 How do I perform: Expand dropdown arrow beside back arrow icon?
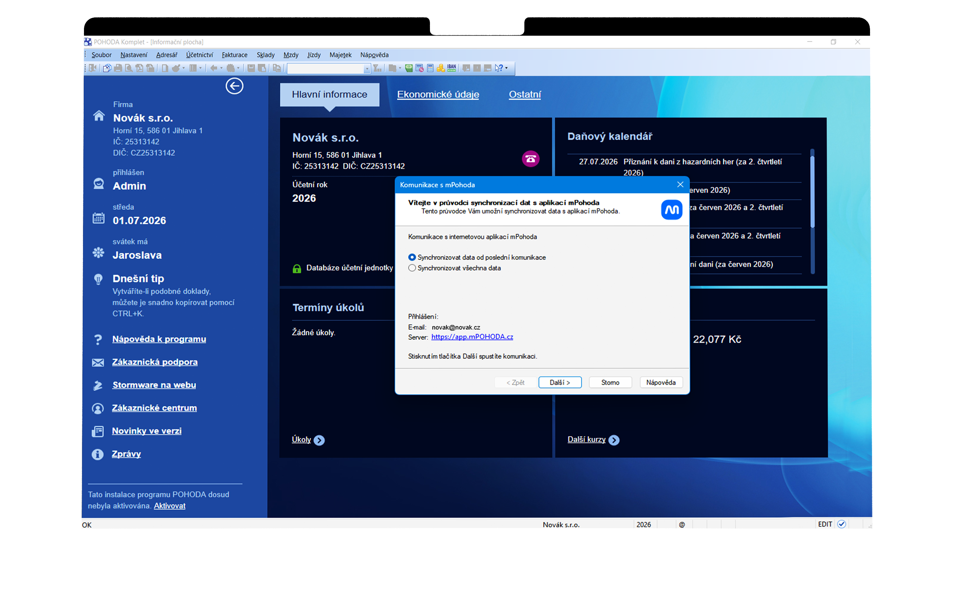(221, 68)
